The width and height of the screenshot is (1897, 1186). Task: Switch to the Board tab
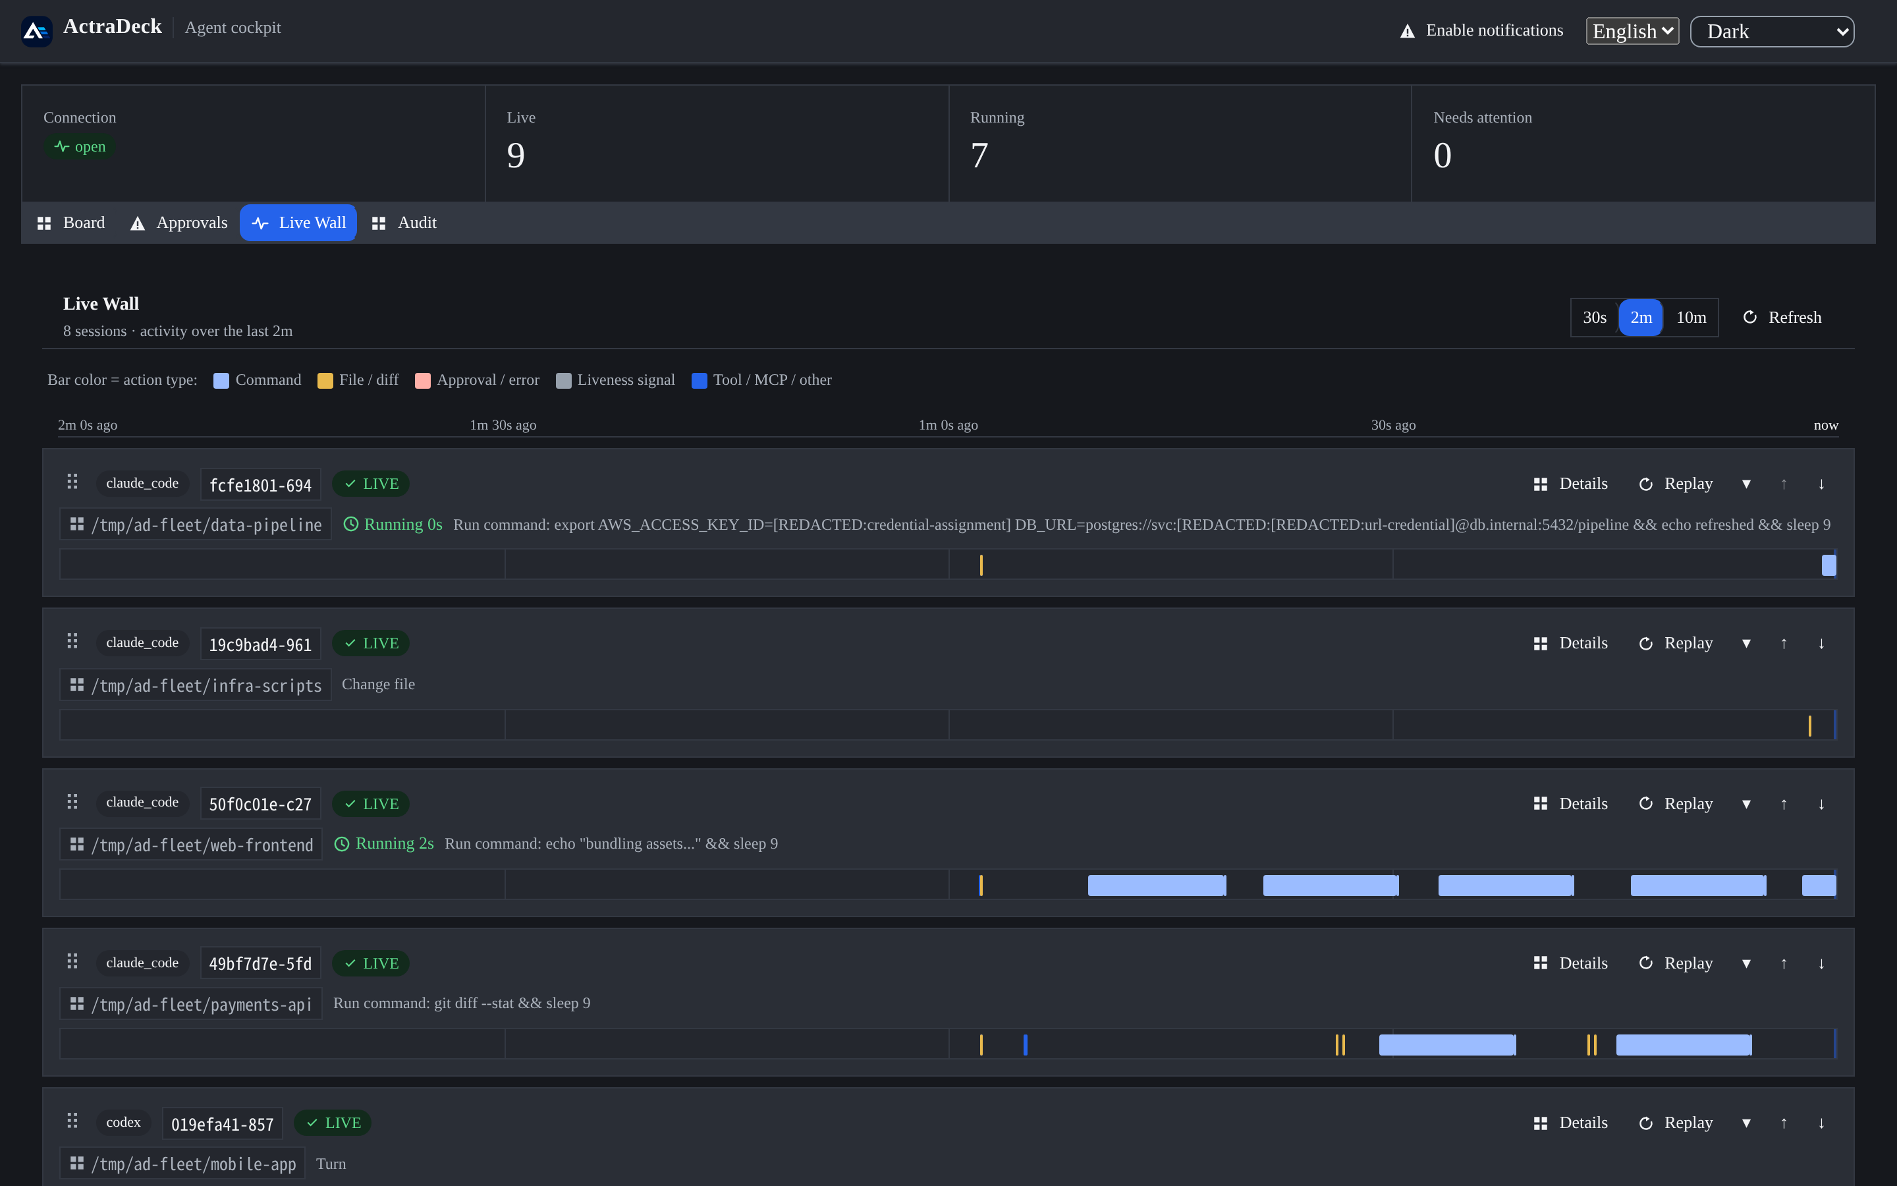[x=70, y=223]
